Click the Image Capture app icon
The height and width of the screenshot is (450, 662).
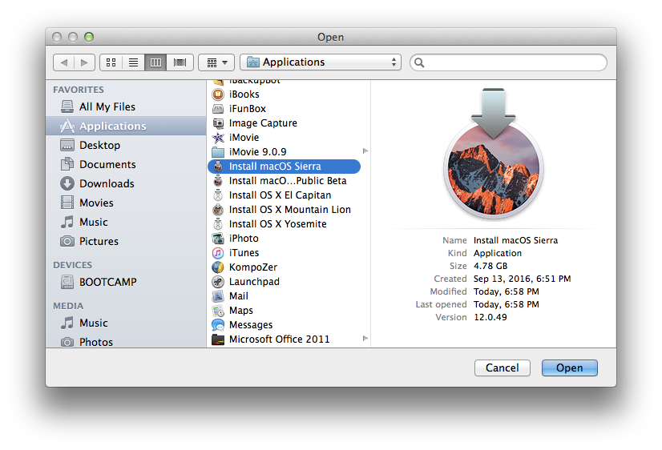[218, 123]
